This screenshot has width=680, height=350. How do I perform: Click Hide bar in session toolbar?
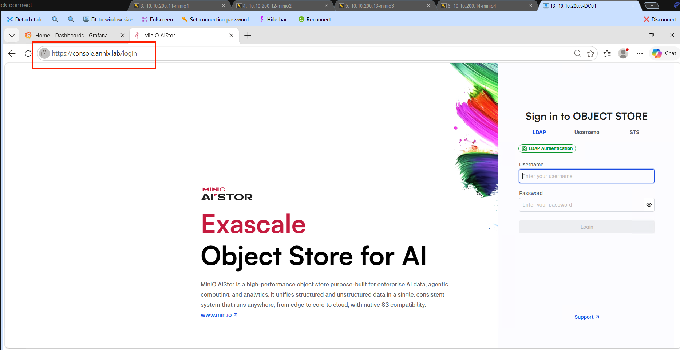pos(273,20)
